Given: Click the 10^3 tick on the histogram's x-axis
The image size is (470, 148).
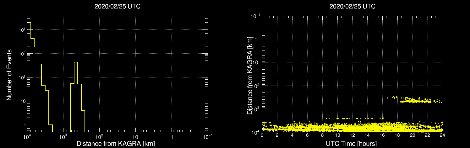Looking at the screenshot, I should coord(63,137).
